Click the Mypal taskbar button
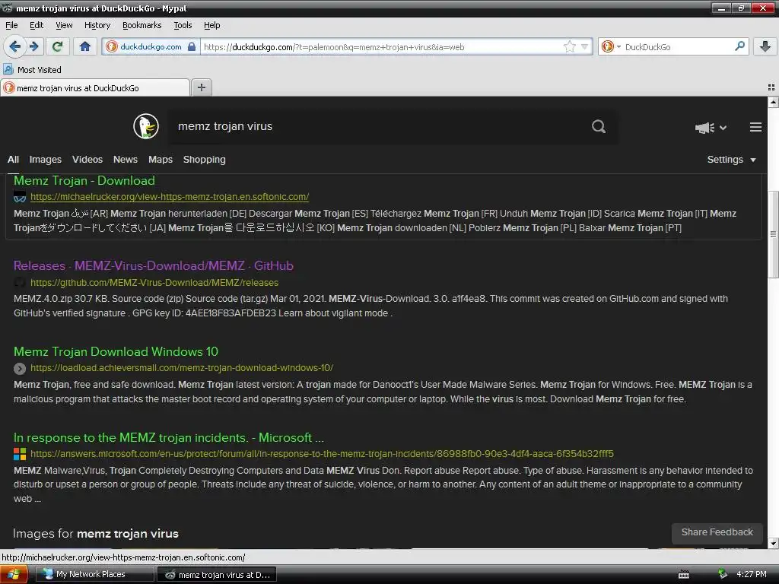Viewport: 779px width, 584px height. 217,575
